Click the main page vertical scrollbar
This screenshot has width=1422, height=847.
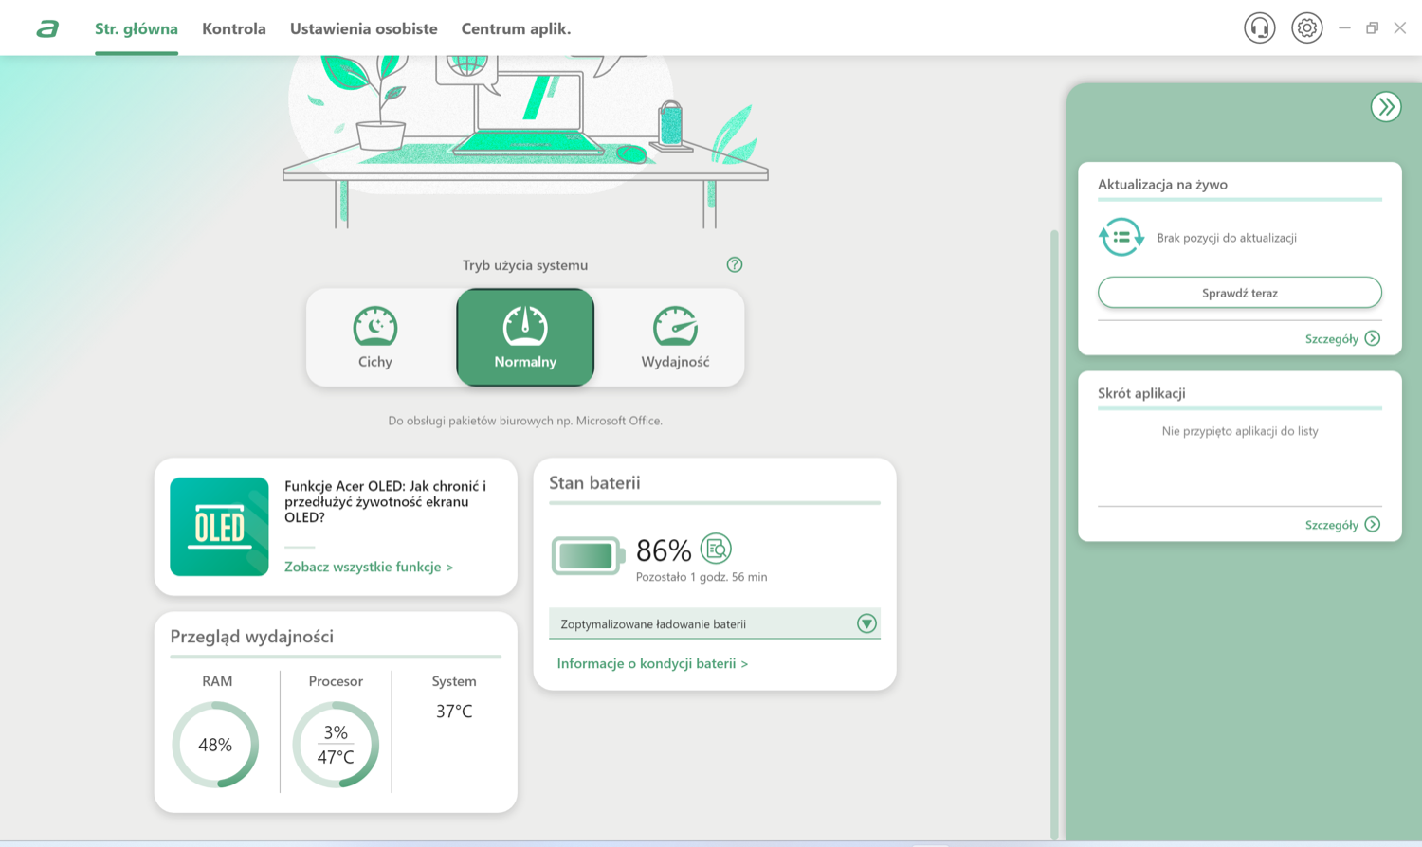1054,534
